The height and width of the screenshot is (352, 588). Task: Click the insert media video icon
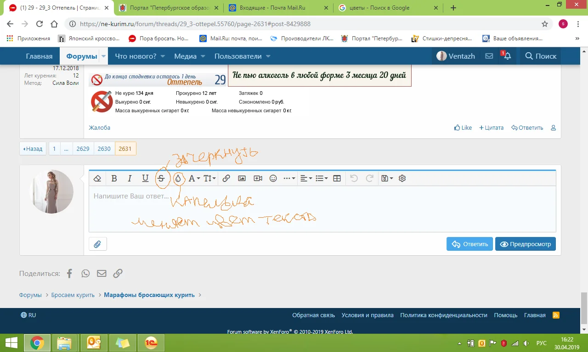(257, 178)
